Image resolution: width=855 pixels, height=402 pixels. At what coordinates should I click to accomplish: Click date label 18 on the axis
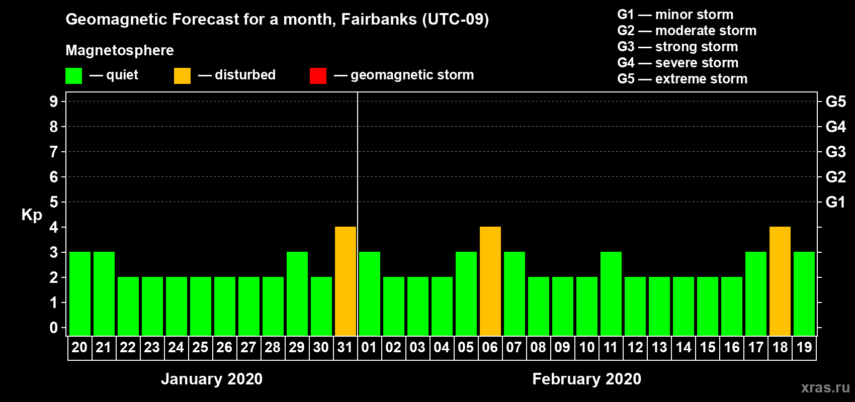tap(780, 347)
